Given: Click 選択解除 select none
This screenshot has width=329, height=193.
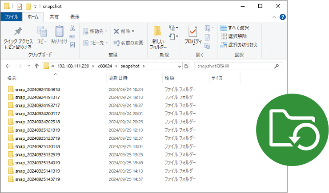Looking at the screenshot, I should coord(234,36).
